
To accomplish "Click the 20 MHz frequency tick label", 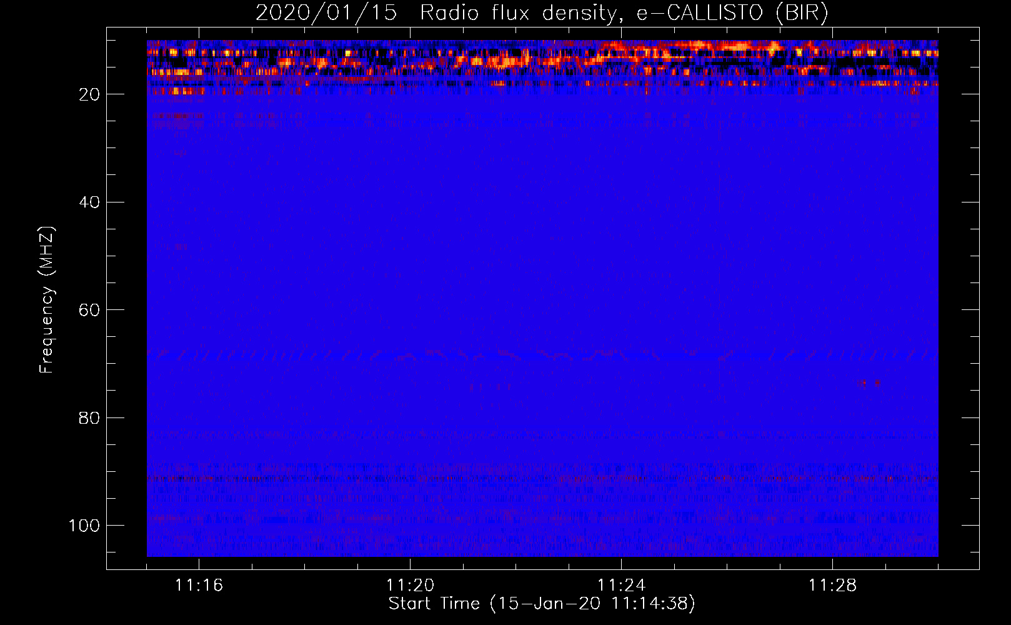I will pos(89,94).
